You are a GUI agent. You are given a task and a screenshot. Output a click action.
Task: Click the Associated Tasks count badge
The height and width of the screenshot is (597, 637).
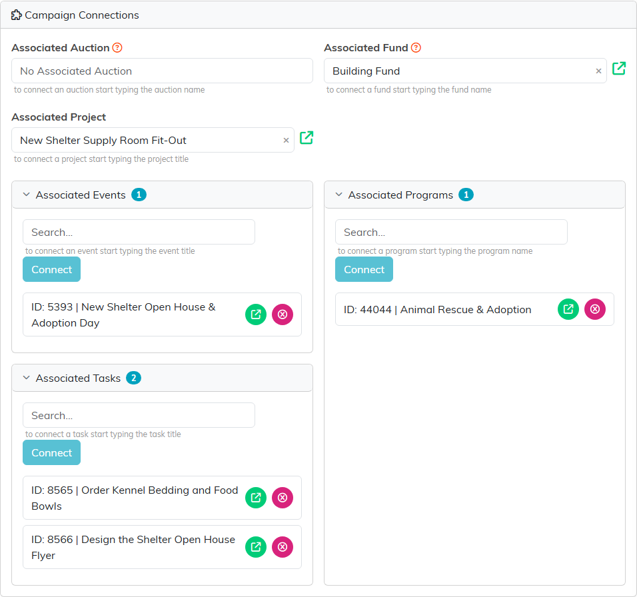tap(134, 378)
